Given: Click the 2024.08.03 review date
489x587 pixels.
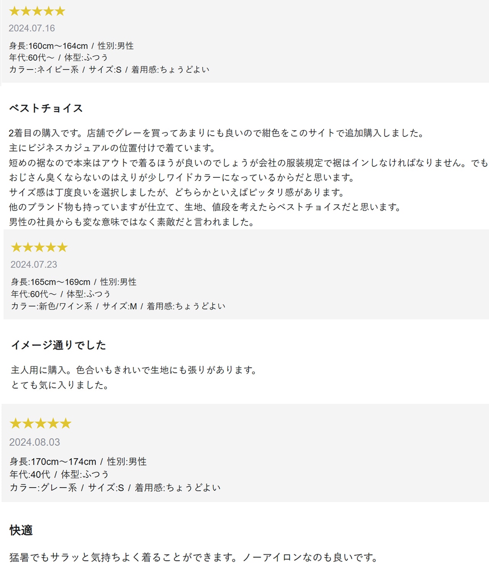Looking at the screenshot, I should (x=34, y=442).
